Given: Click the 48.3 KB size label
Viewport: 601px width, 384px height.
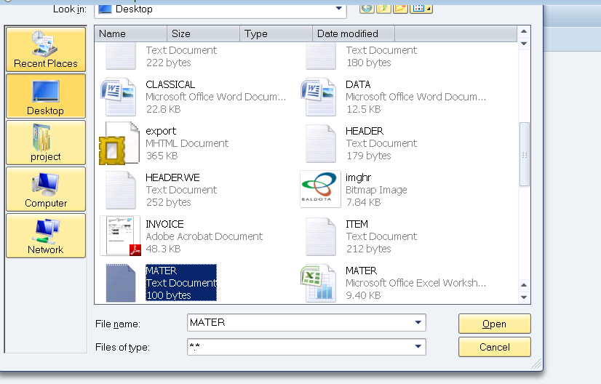Looking at the screenshot, I should 163,249.
